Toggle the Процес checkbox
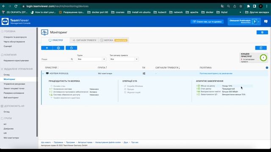The height and width of the screenshot is (152, 271). tap(125, 89)
